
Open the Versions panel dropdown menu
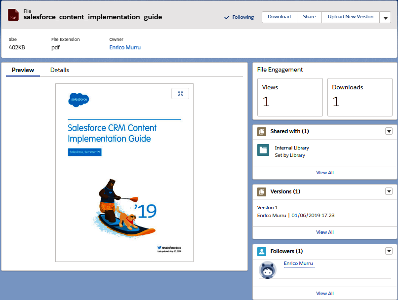tap(389, 191)
